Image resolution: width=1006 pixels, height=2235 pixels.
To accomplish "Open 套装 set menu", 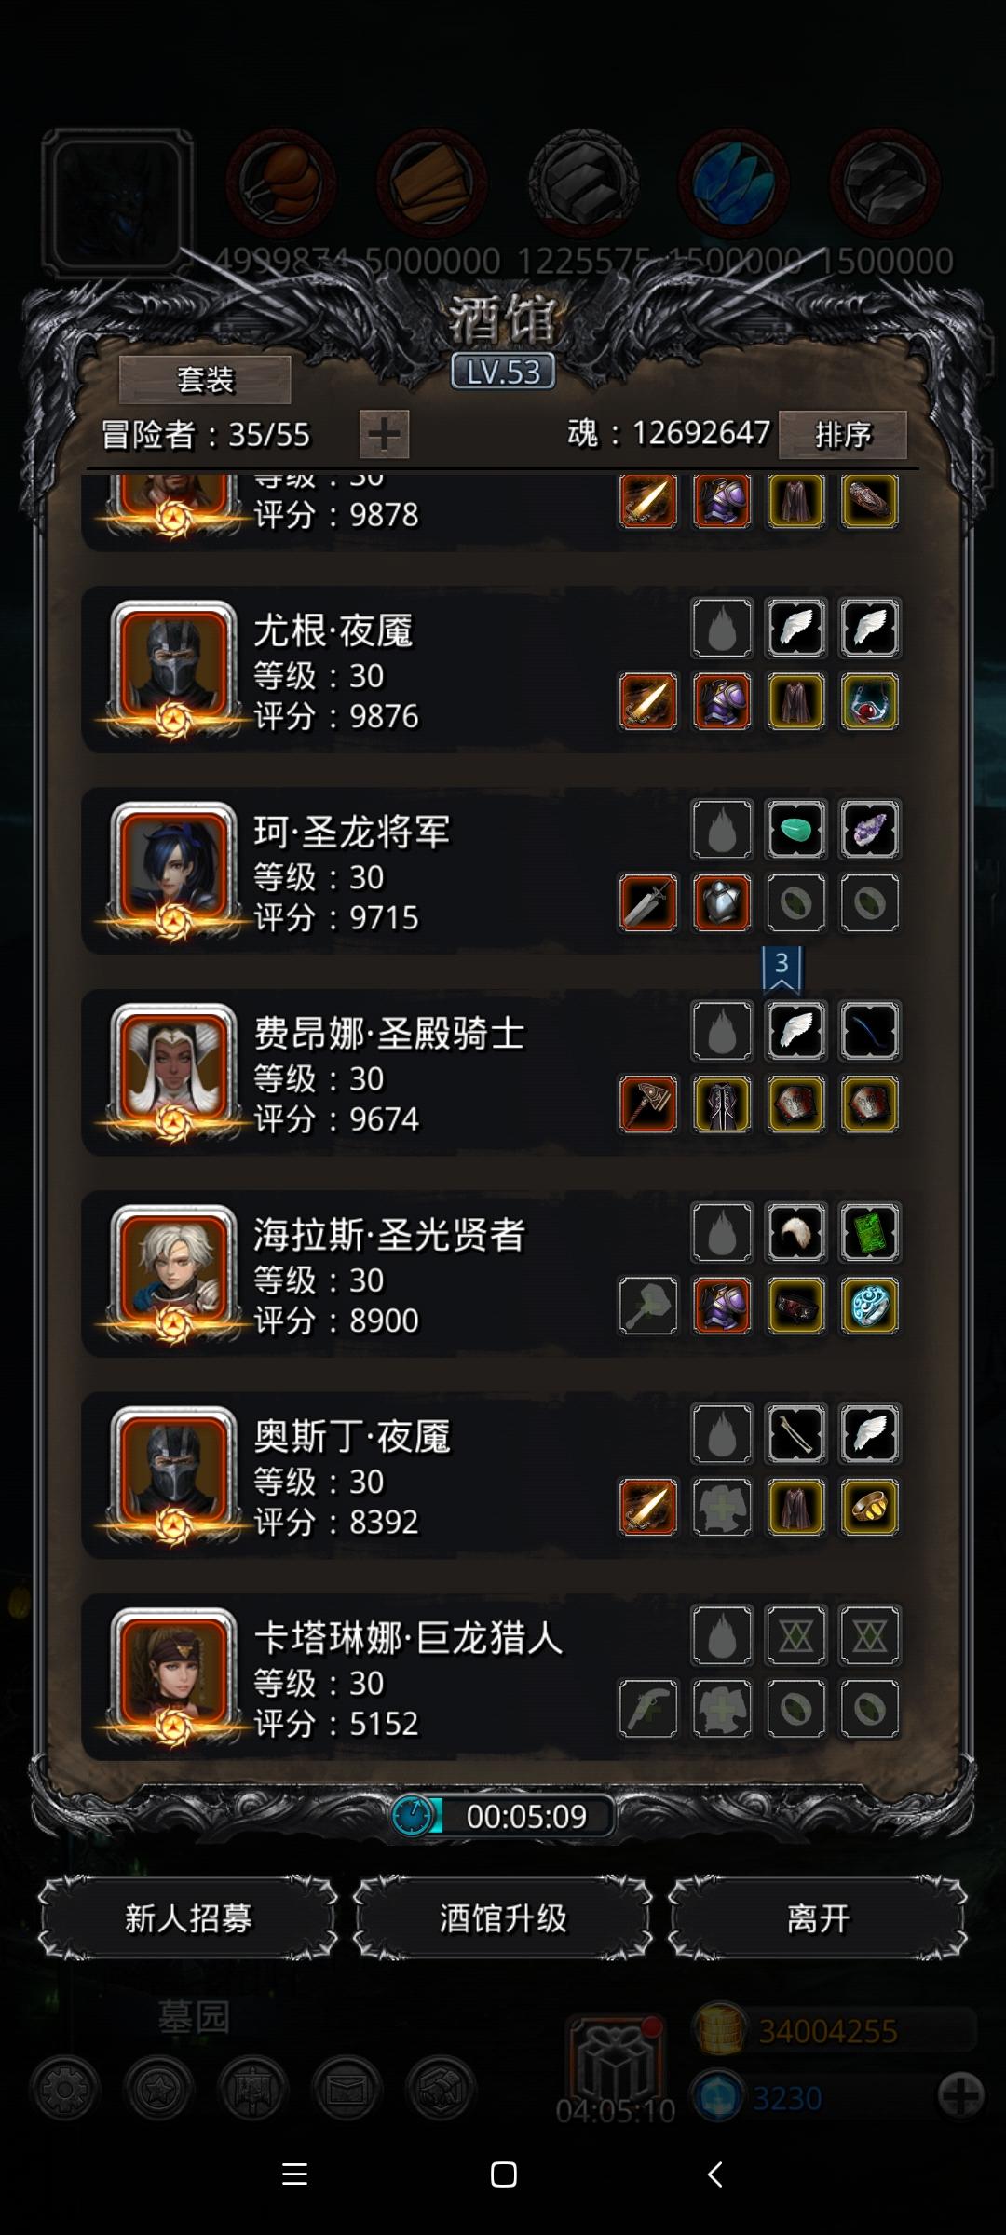I will [205, 379].
